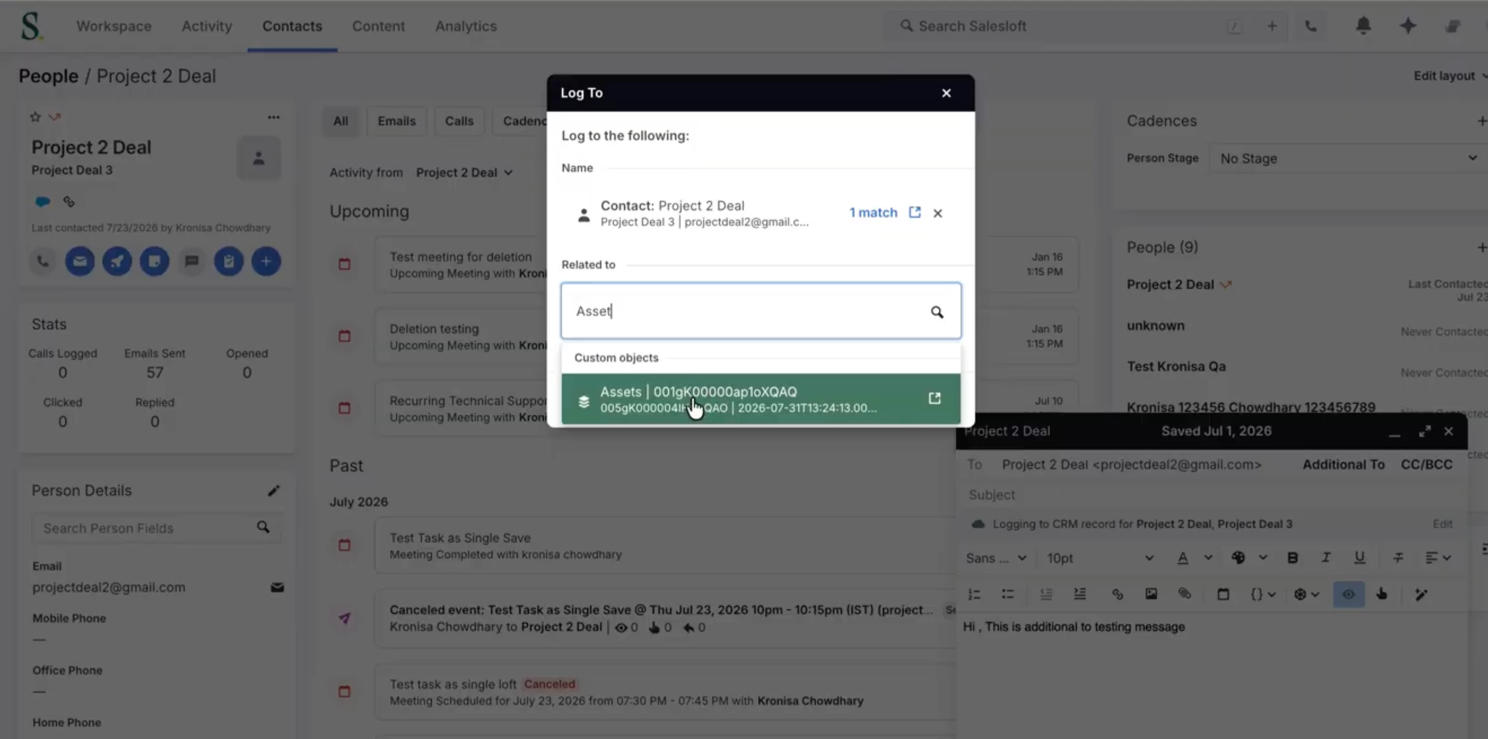Screen dimensions: 1488x739
Task: Click envelope icon next to projectdeal2@gmail.com
Action: pos(277,588)
